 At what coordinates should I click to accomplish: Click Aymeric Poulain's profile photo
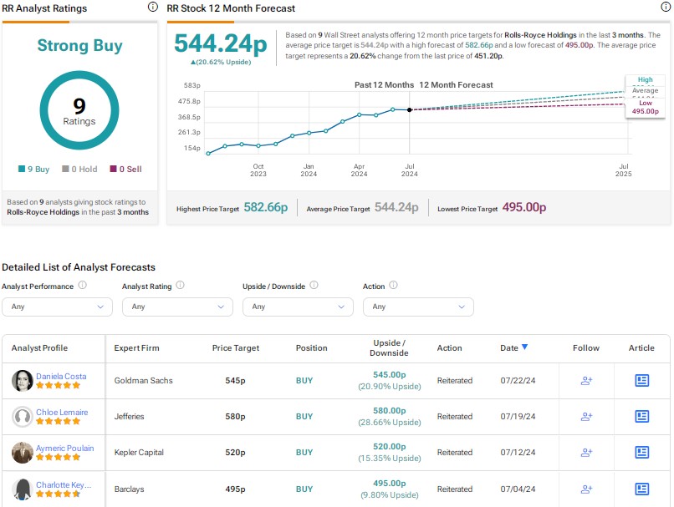[22, 453]
